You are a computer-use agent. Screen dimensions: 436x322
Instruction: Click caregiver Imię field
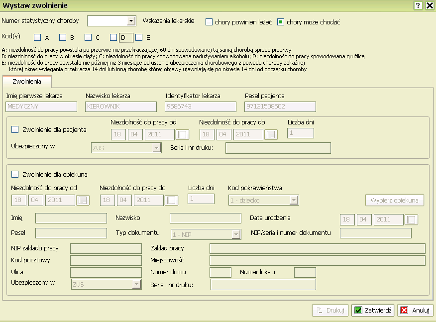coord(71,218)
